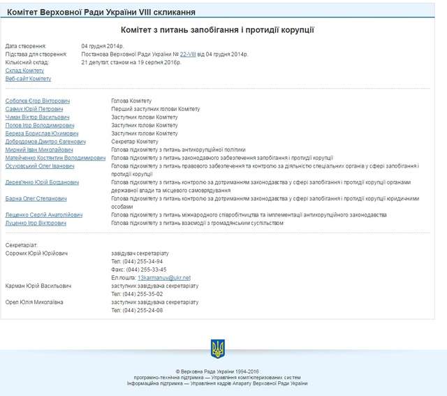Click the антикорупційної політики subcommittee text
The image size is (447, 396).
pyautogui.click(x=179, y=149)
